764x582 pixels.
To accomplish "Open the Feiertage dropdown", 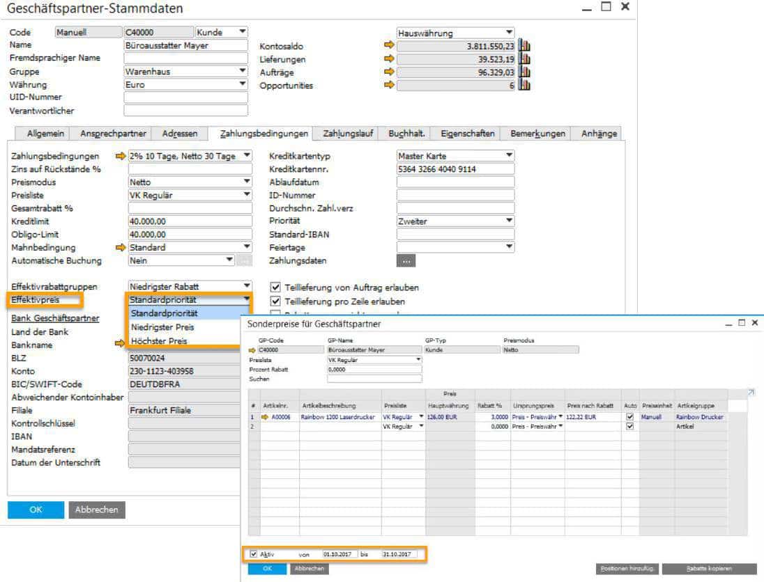I will tap(509, 247).
